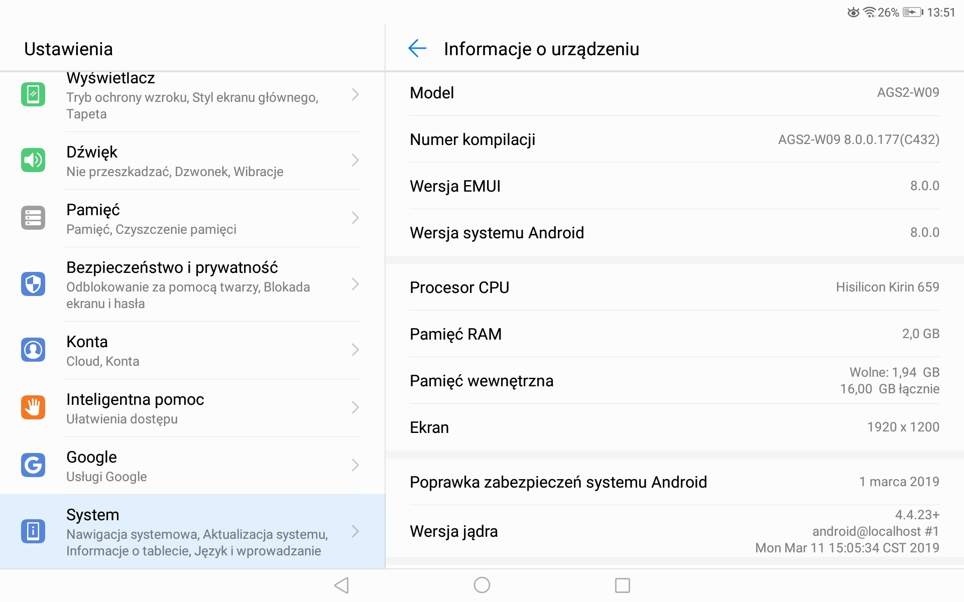Select the gray Pamięć storage icon

point(33,218)
